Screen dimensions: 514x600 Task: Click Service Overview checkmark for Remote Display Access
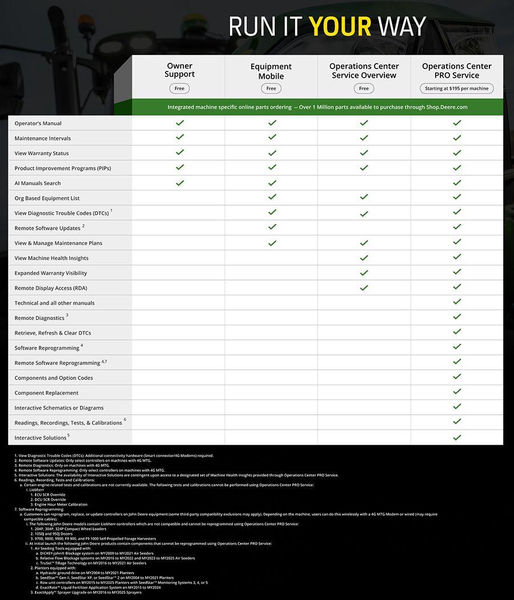point(364,287)
